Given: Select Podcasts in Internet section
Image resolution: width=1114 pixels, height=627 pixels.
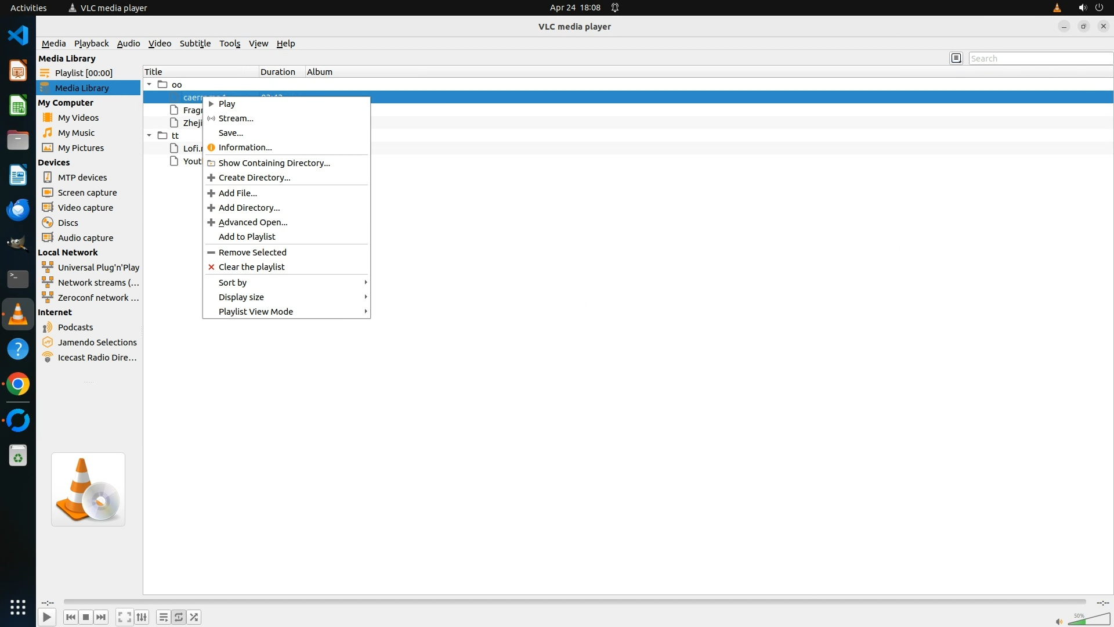Looking at the screenshot, I should (75, 327).
